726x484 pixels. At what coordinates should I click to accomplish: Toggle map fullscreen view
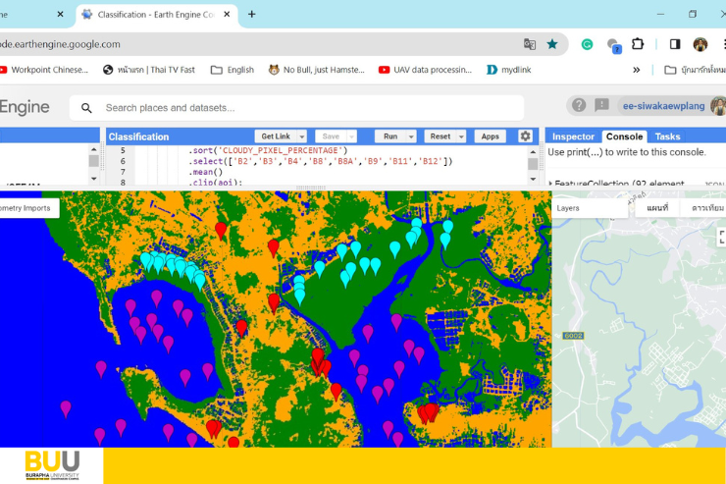[721, 237]
